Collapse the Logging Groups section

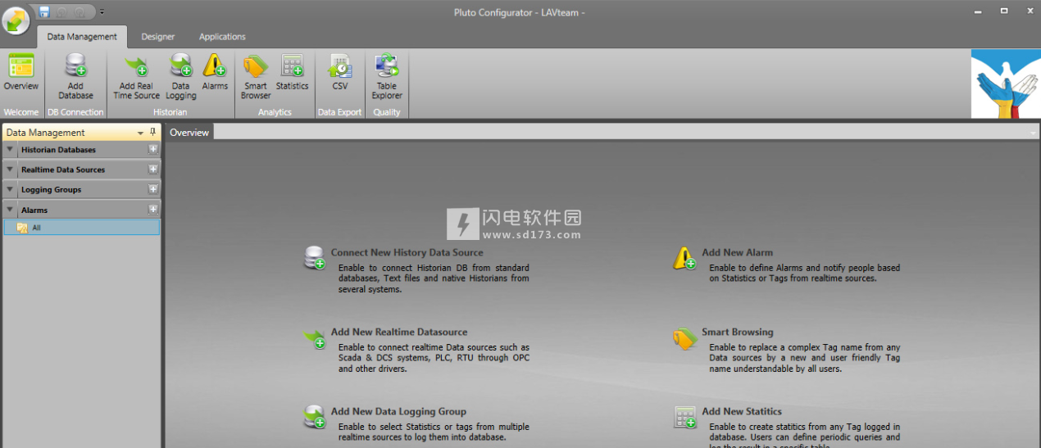tap(10, 189)
